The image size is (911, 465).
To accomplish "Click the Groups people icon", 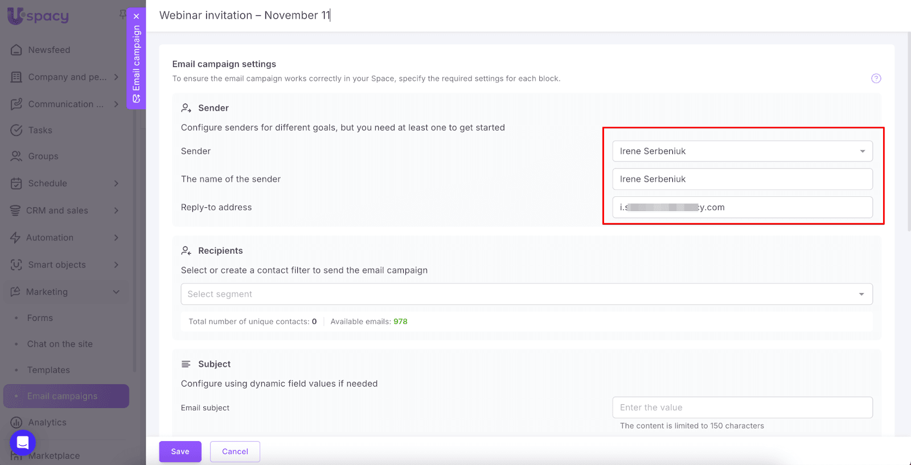I will tap(17, 157).
